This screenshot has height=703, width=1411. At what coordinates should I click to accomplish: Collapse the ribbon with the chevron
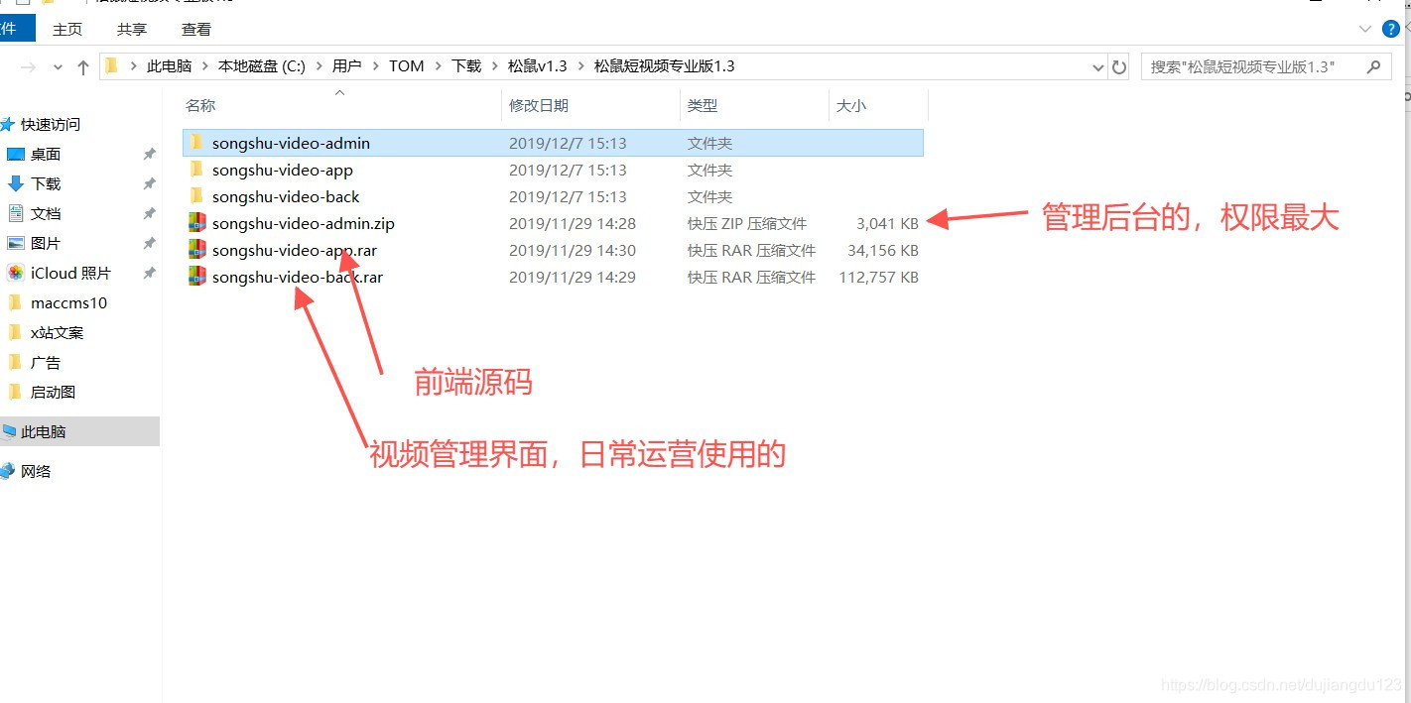pyautogui.click(x=1363, y=29)
